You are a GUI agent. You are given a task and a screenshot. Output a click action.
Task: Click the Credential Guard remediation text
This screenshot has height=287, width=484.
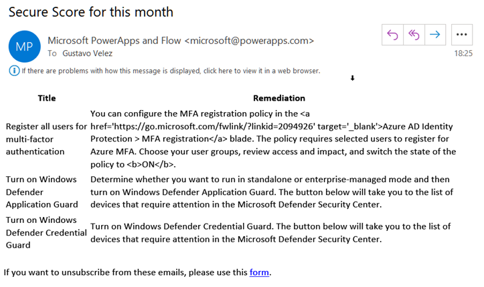[270, 233]
